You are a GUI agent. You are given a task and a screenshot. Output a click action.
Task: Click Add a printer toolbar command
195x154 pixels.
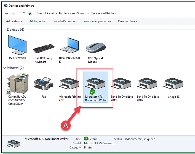click(x=38, y=21)
